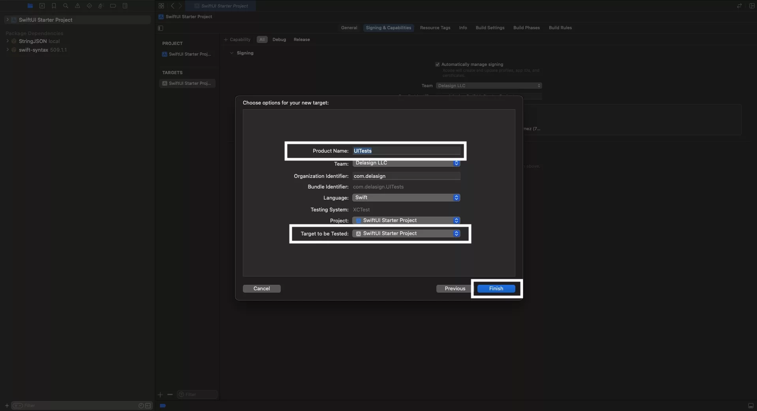The height and width of the screenshot is (411, 757).
Task: Open the Issue navigator warning icon
Action: pos(77,6)
